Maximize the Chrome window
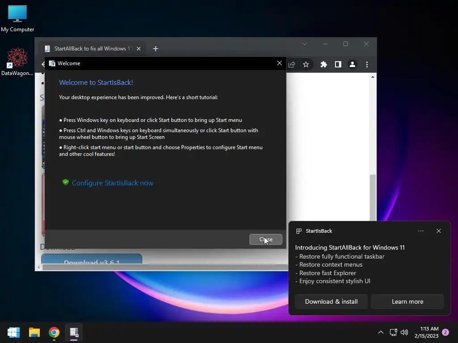Screen dimensions: 458x343 click(346, 44)
